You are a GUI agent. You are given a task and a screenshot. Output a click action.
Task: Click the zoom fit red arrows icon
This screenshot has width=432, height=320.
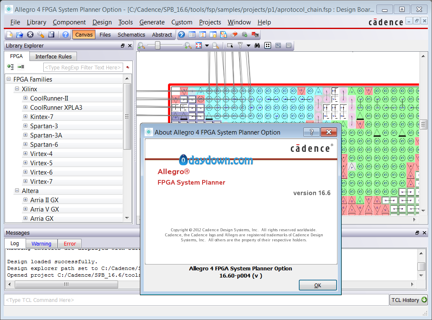(x=198, y=45)
